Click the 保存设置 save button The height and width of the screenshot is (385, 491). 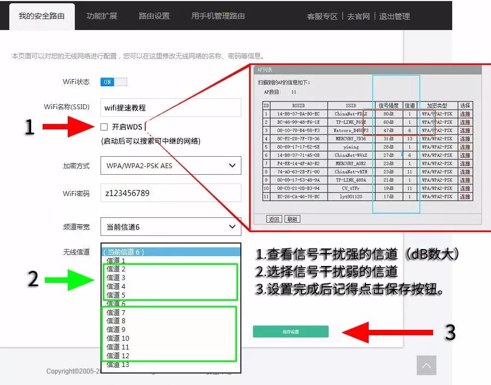[x=290, y=331]
